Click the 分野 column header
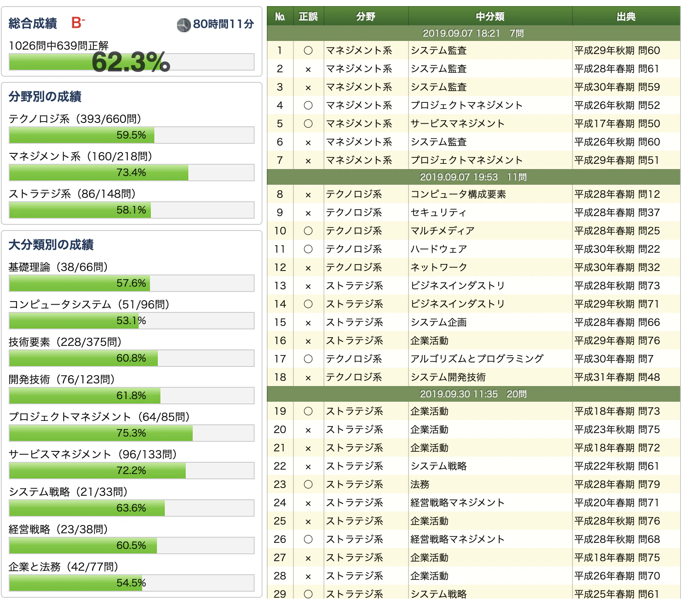Image resolution: width=681 pixels, height=603 pixels. pos(366,17)
